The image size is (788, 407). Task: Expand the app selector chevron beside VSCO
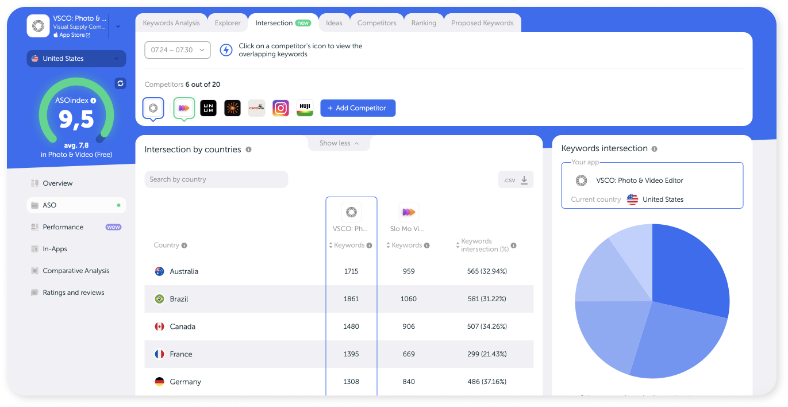(x=118, y=26)
